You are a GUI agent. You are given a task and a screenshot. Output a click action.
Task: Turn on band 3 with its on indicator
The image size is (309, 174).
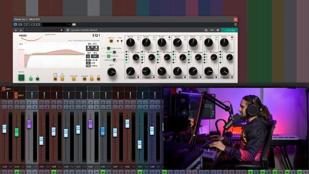[169, 37]
